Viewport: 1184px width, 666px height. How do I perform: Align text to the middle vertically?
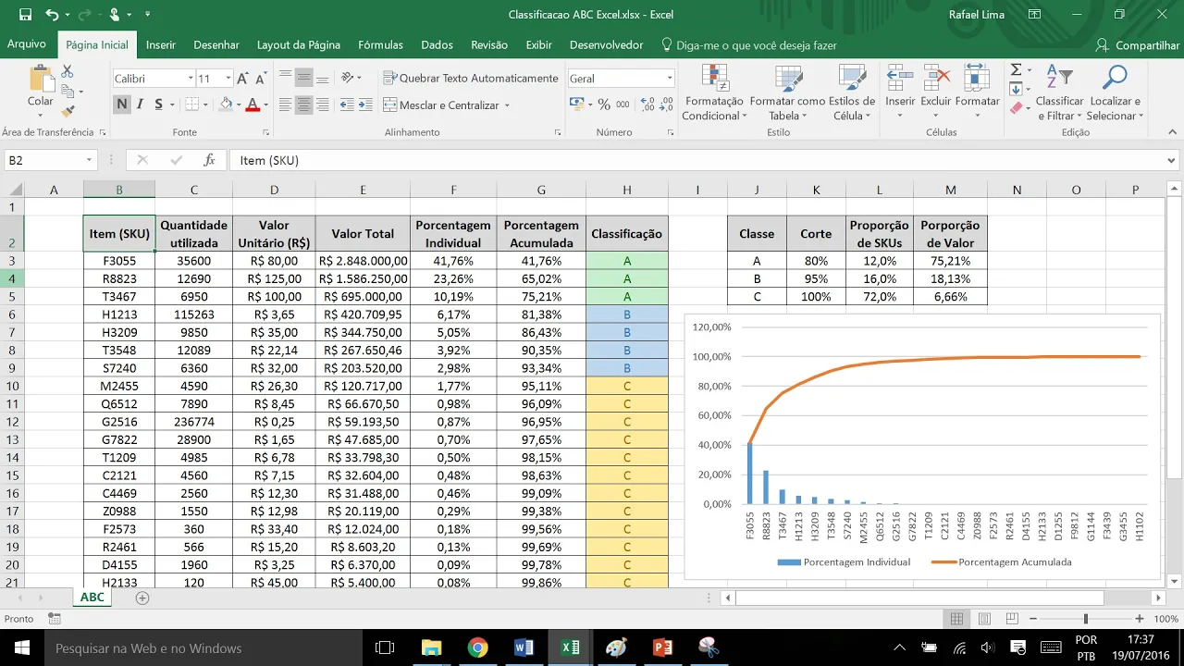coord(304,78)
